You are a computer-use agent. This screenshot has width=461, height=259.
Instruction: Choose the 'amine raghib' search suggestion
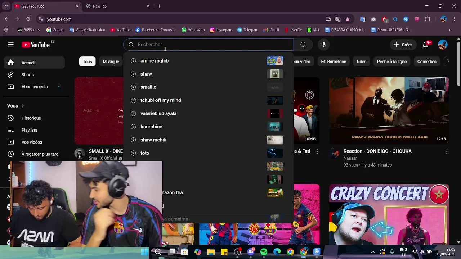click(209, 61)
